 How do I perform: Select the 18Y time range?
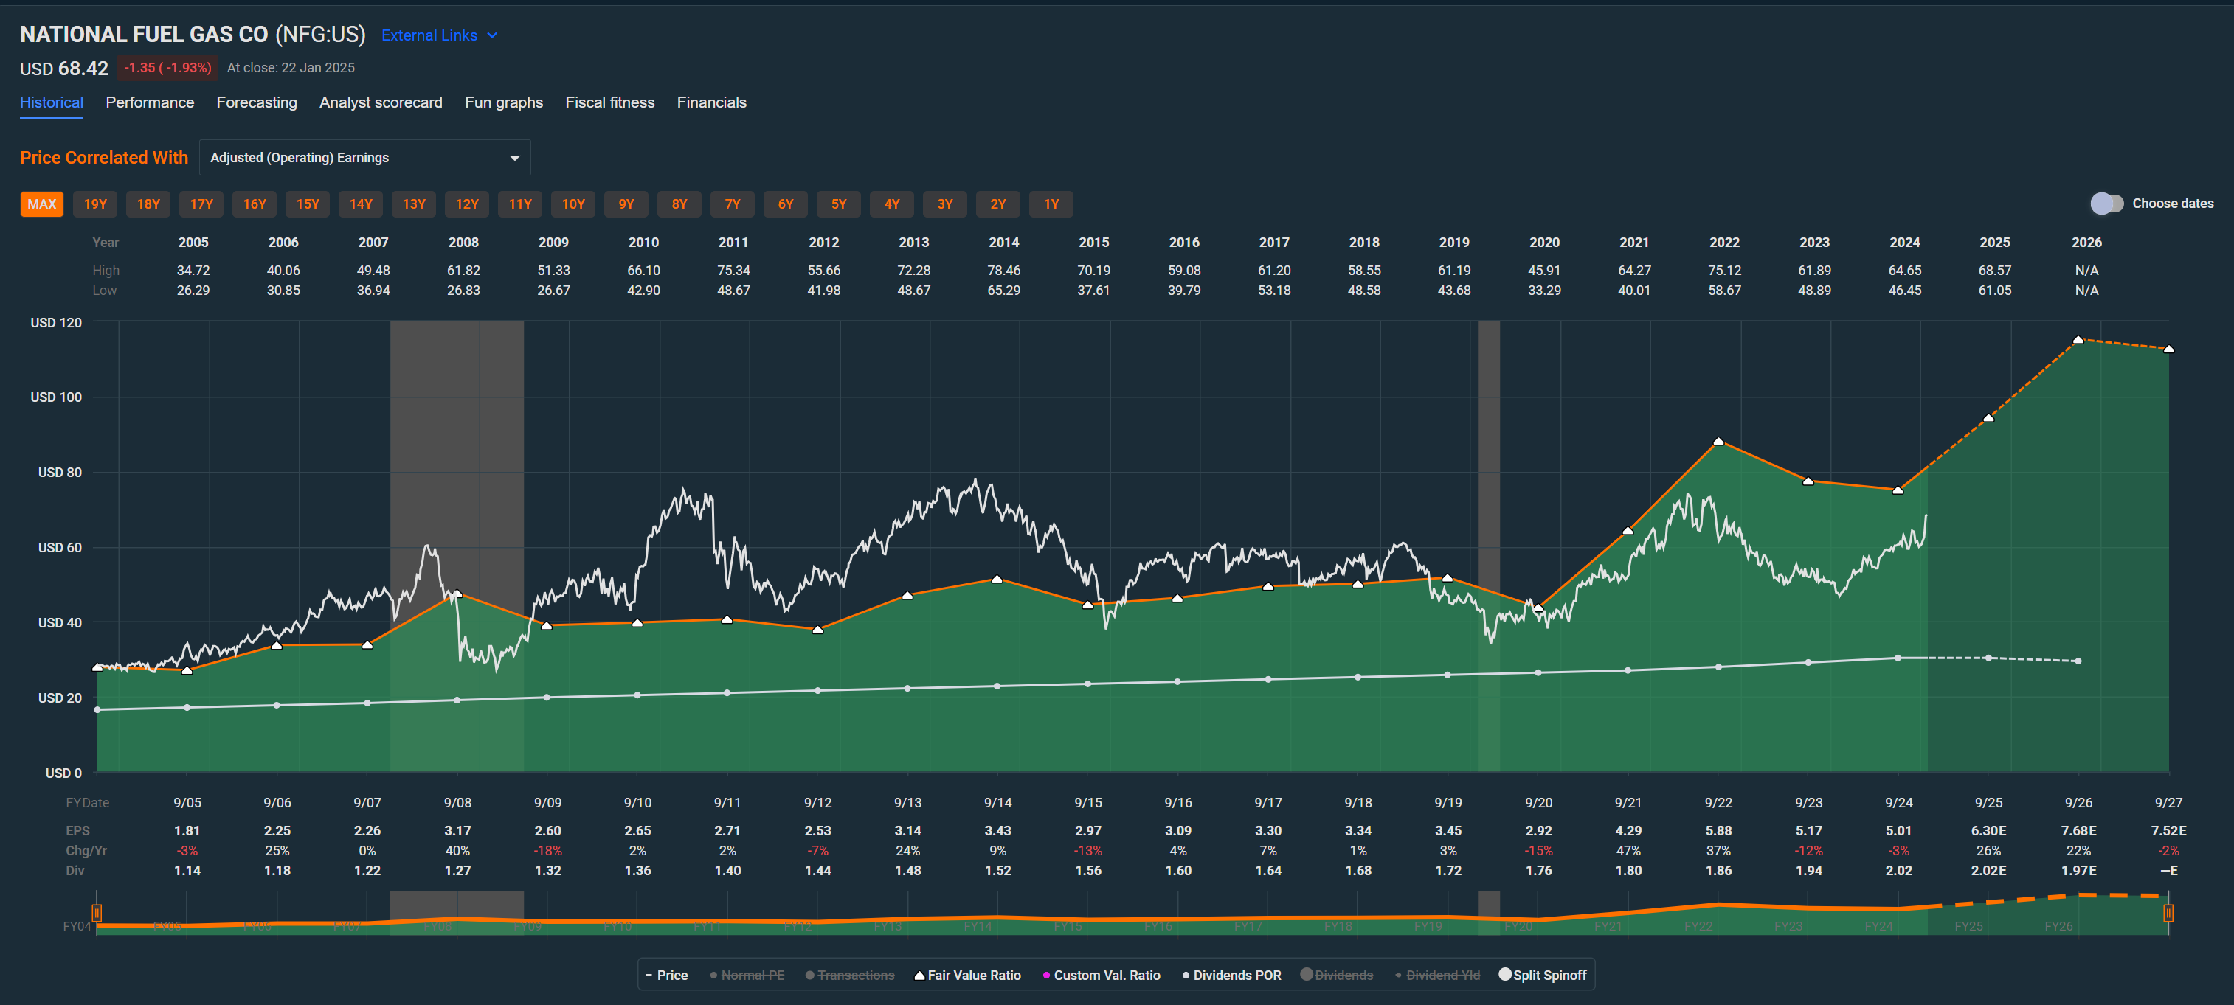(148, 204)
